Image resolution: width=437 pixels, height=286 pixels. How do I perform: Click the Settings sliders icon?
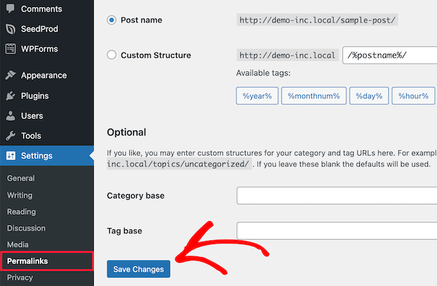click(x=10, y=156)
